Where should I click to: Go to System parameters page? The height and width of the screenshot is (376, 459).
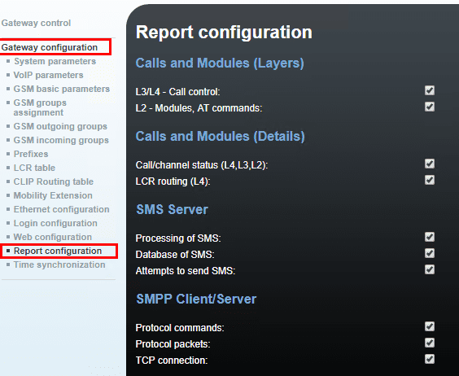[55, 61]
